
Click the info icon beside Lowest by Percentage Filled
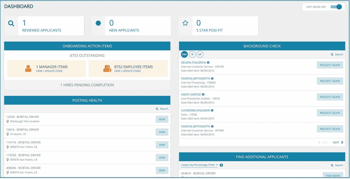221,165
